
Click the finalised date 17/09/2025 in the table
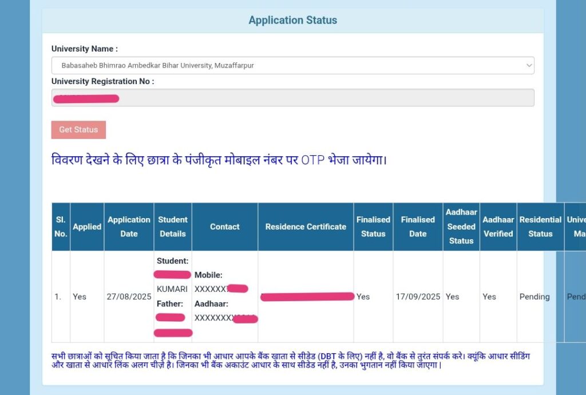coord(417,297)
